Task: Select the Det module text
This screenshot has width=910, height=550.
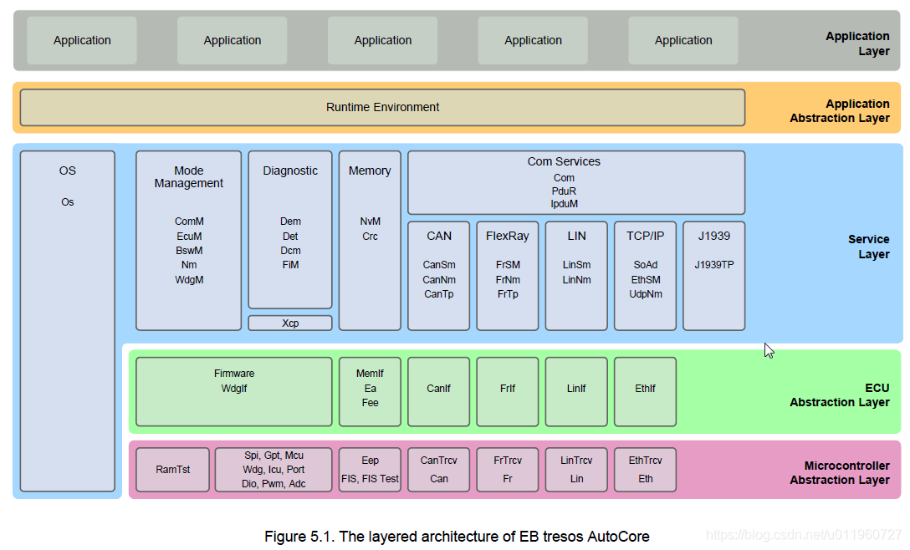Action: point(290,236)
